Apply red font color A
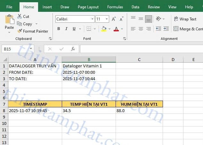This screenshot has height=145, width=203. [116, 29]
